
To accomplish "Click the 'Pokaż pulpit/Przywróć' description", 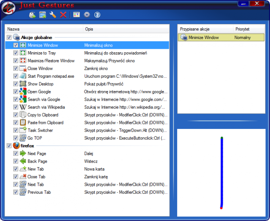I will 104,84.
